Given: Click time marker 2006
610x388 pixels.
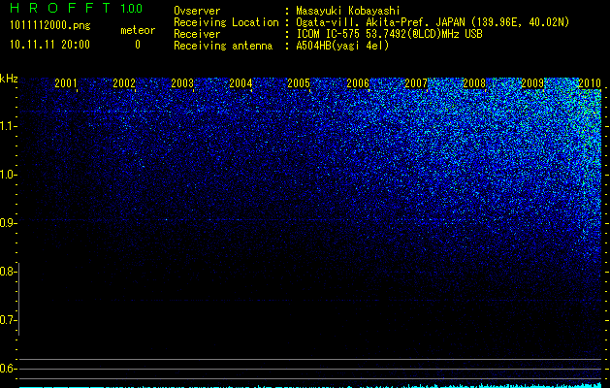Looking at the screenshot, I should click(x=358, y=83).
